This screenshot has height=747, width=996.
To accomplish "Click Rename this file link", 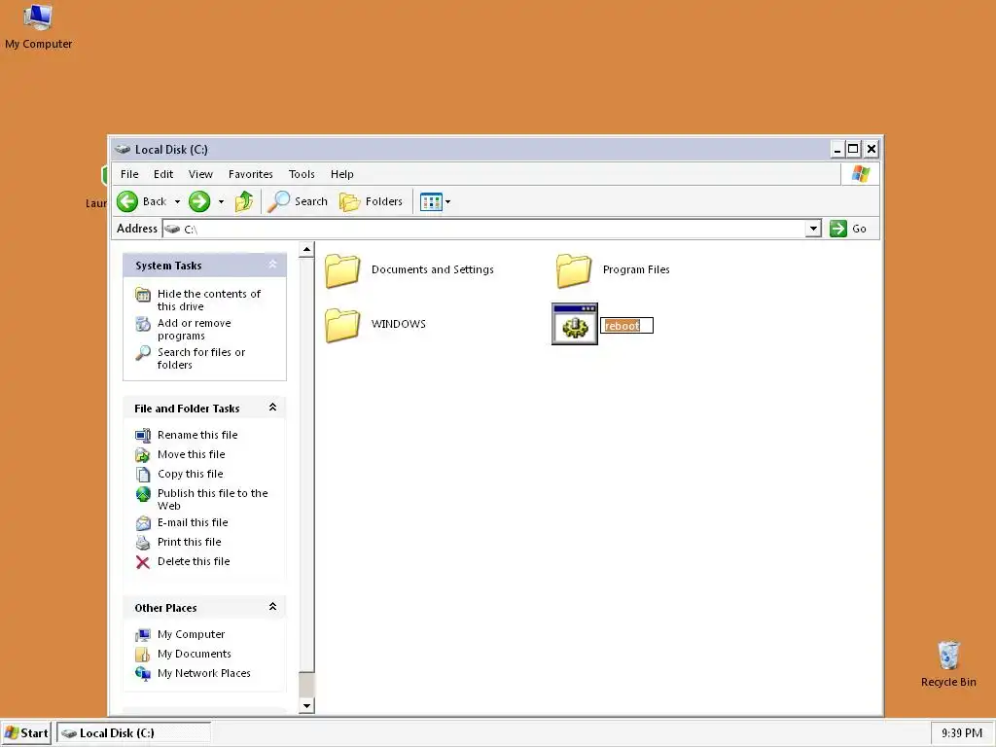I will 197,435.
